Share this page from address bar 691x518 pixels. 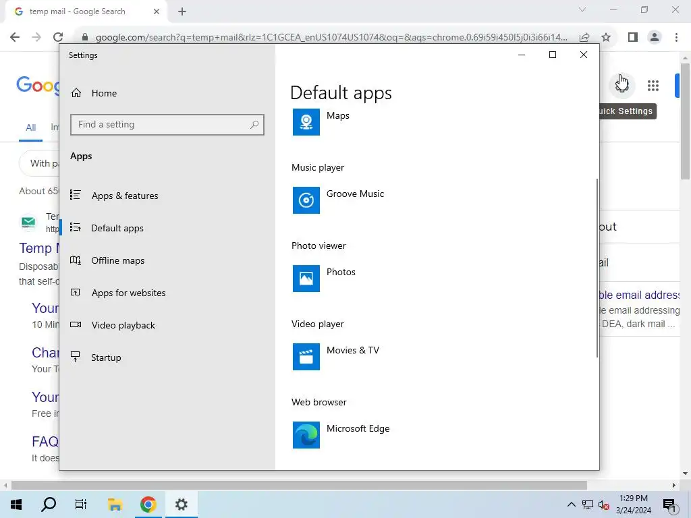click(x=584, y=37)
